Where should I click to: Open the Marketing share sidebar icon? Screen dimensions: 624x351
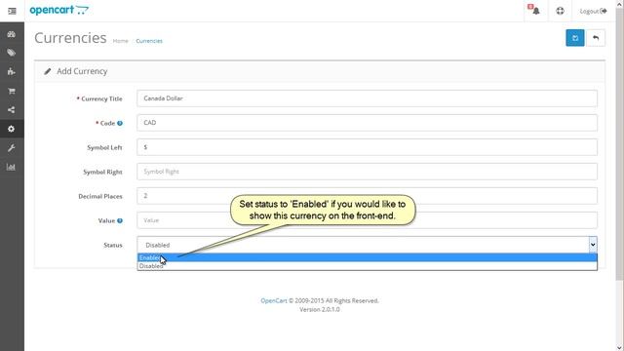pos(11,110)
